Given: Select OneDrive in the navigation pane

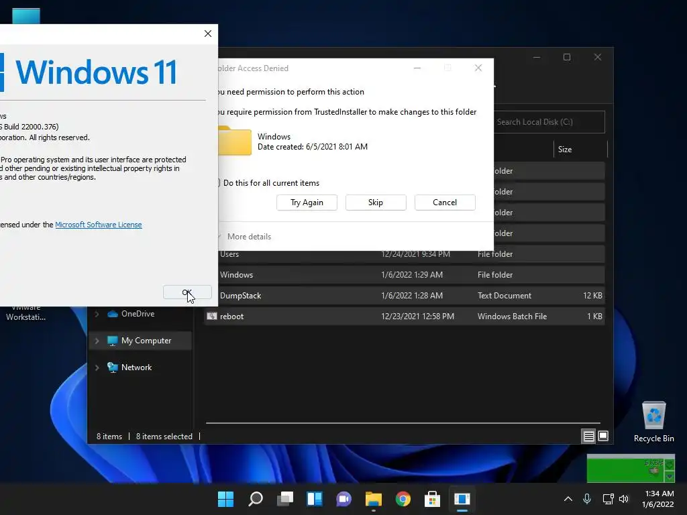Looking at the screenshot, I should (x=138, y=314).
